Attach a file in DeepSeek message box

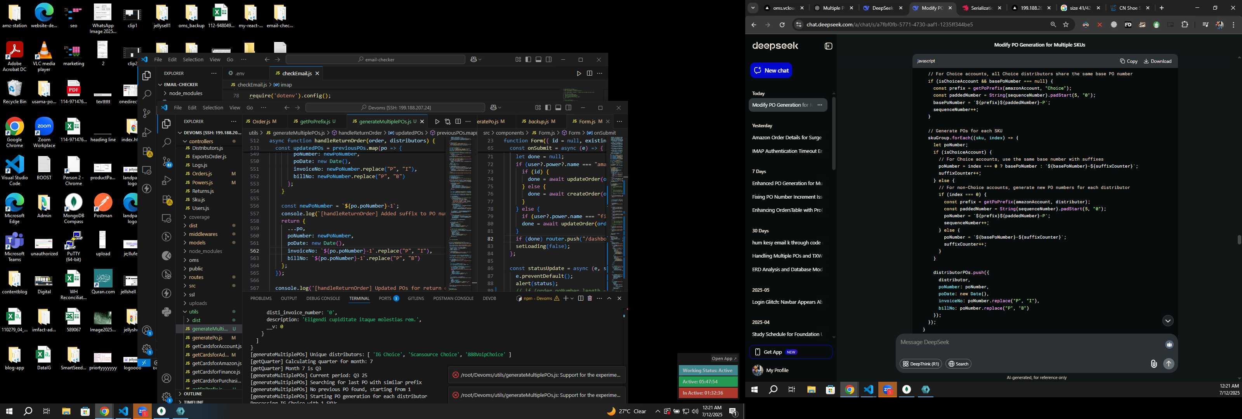coord(1153,364)
